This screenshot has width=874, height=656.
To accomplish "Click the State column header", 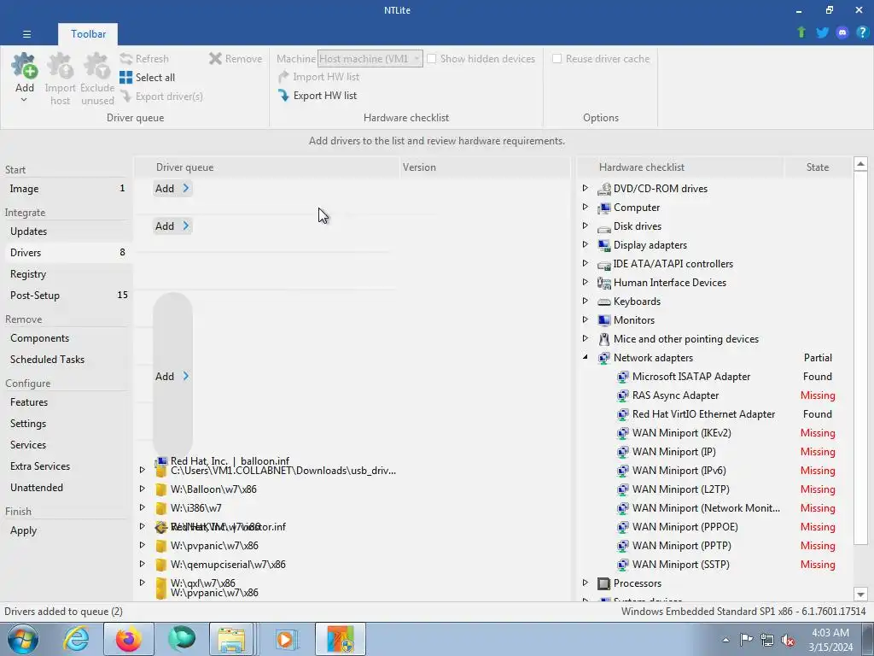I will click(x=817, y=167).
